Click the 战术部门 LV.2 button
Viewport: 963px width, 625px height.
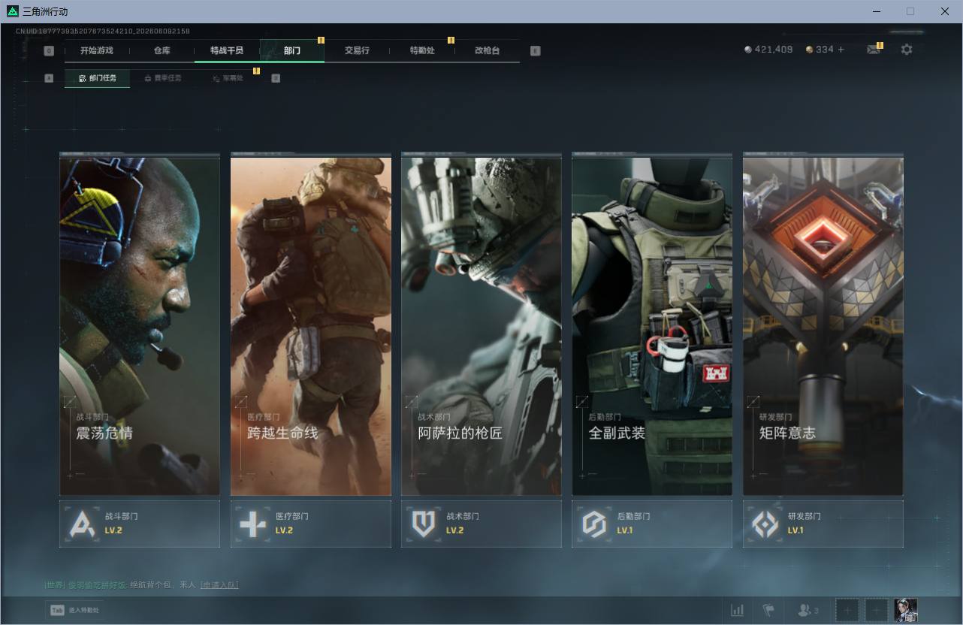click(481, 524)
